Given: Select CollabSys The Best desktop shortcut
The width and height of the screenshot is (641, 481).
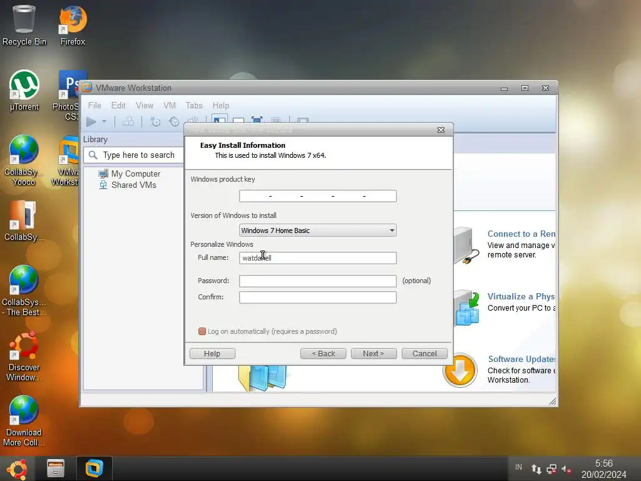Looking at the screenshot, I should [x=24, y=291].
